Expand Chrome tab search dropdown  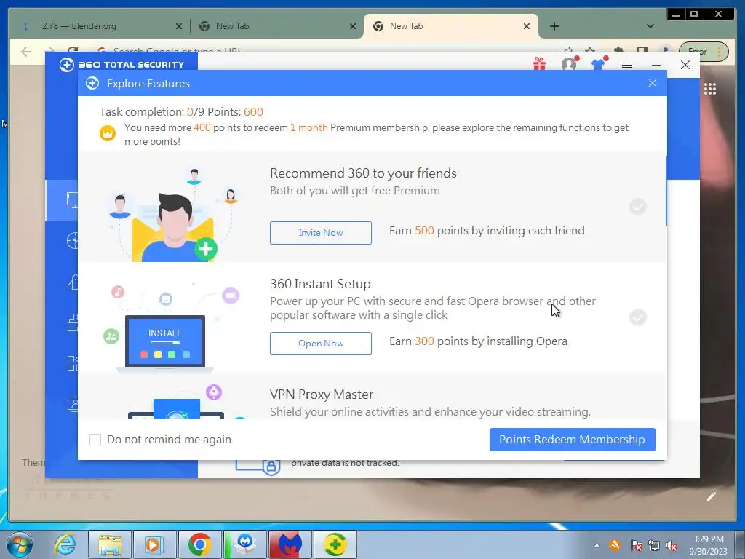[x=650, y=27]
